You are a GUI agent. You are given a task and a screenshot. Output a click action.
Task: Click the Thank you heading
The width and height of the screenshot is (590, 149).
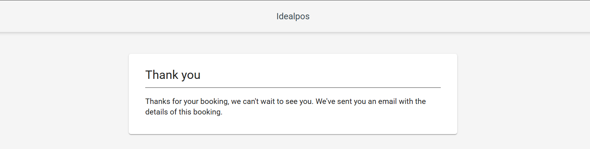point(173,75)
